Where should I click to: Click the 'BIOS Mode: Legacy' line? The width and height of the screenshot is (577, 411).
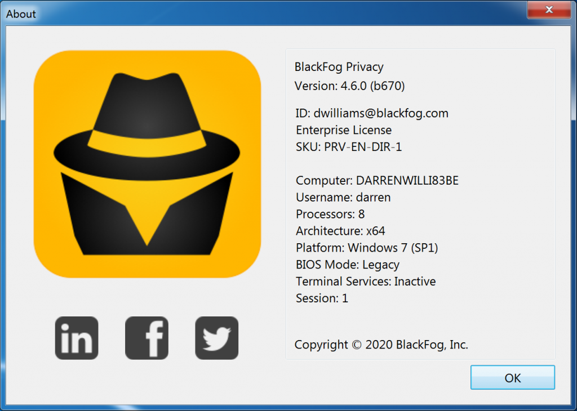[347, 265]
